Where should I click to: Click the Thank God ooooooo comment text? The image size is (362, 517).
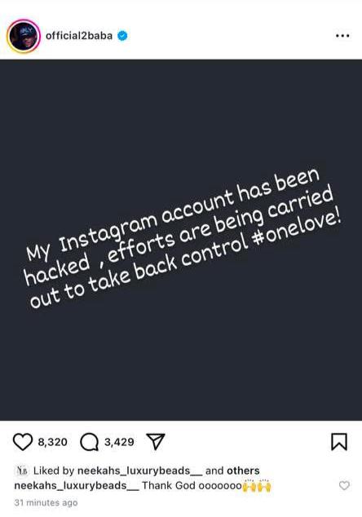192,485
